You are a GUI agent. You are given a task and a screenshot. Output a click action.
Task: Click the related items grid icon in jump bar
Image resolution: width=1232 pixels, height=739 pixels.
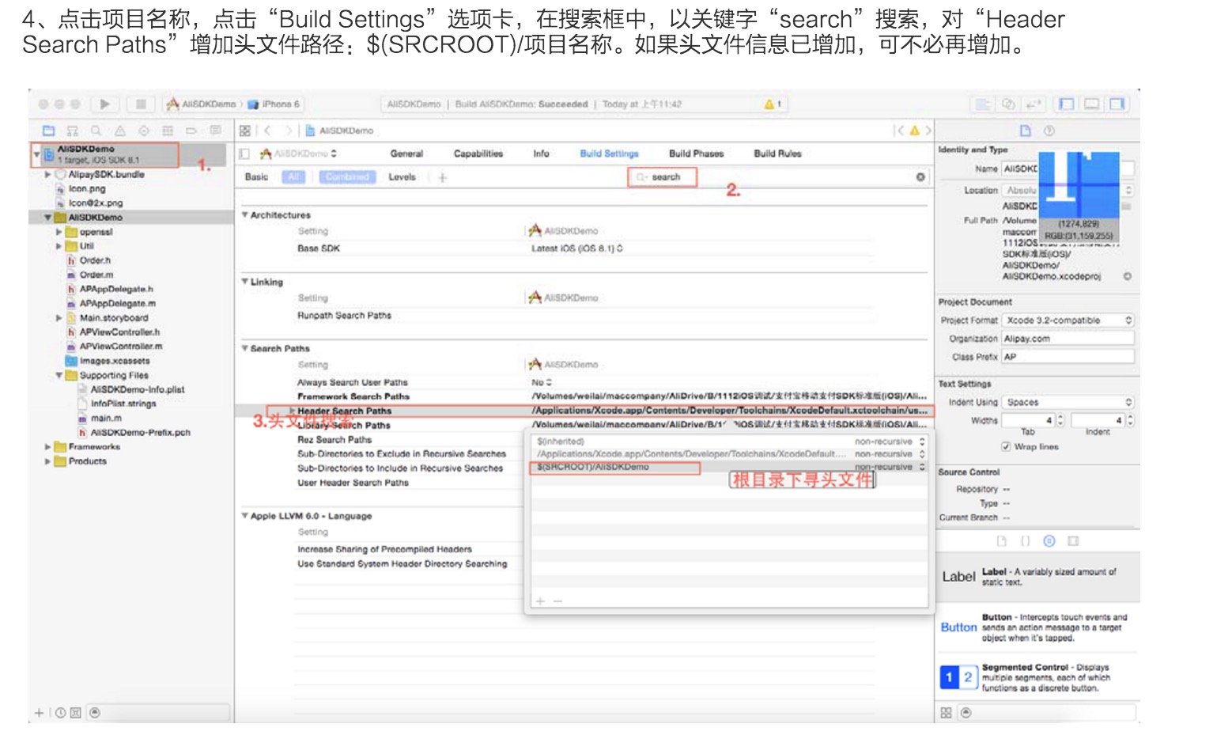coord(245,131)
